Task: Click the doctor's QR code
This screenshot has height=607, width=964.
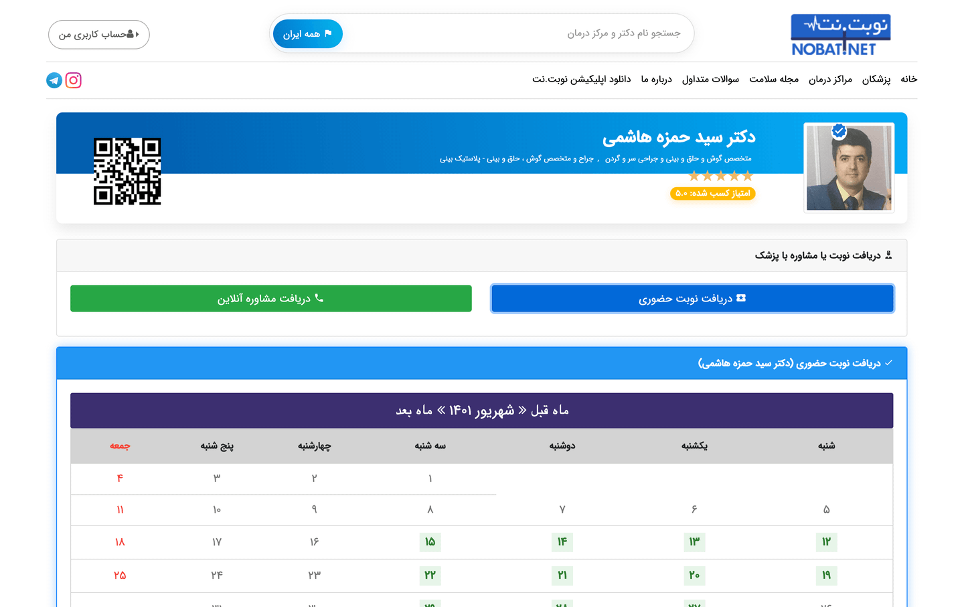Action: (x=127, y=171)
